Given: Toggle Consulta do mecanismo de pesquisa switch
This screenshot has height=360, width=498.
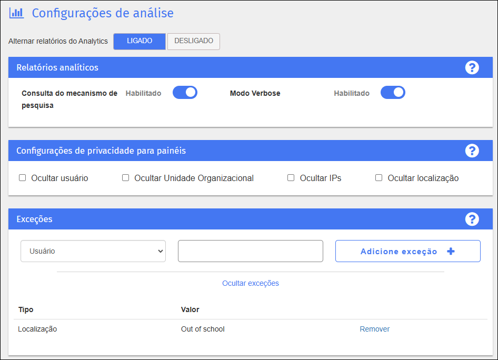Looking at the screenshot, I should [185, 93].
